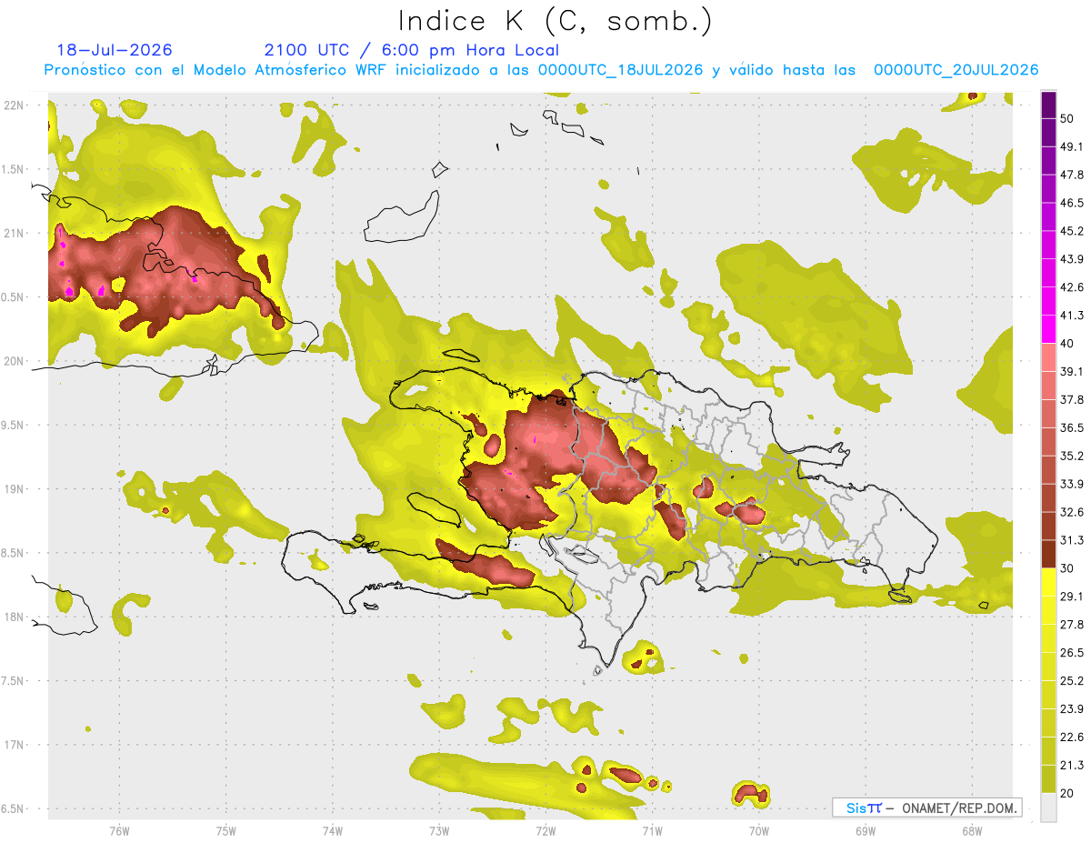This screenshot has height=843, width=1091.
Task: Click the '75W' longitude axis label
Action: (226, 830)
